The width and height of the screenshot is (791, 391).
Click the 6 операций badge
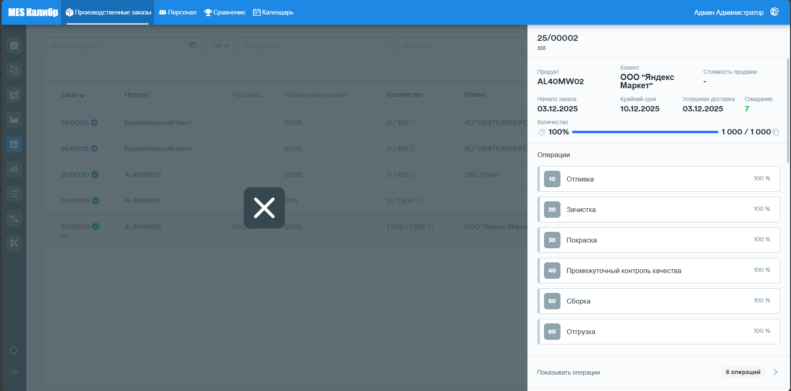(x=743, y=372)
